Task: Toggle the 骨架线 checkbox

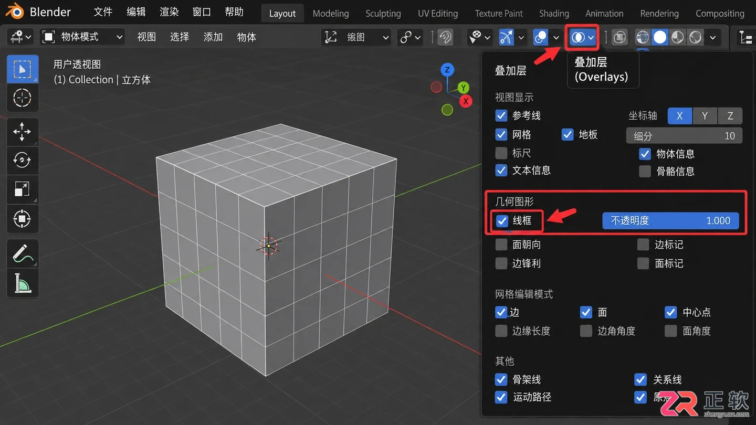Action: click(501, 379)
